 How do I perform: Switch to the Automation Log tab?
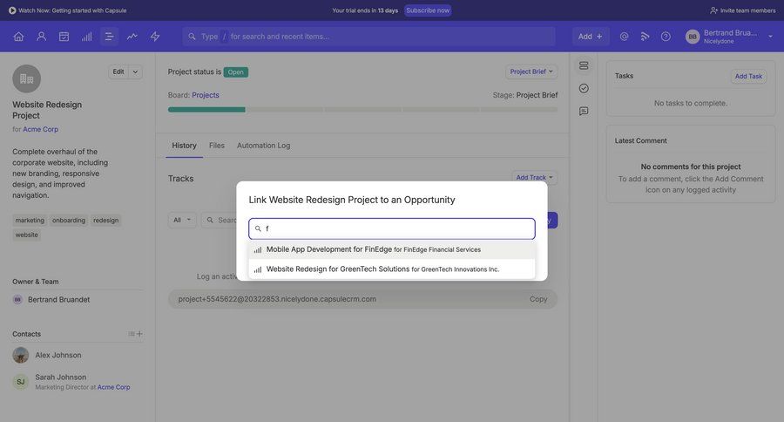[263, 146]
